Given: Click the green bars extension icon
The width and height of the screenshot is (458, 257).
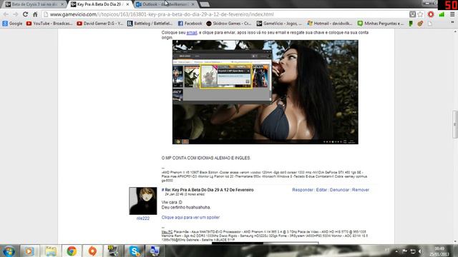Looking at the screenshot, I should 442,14.
